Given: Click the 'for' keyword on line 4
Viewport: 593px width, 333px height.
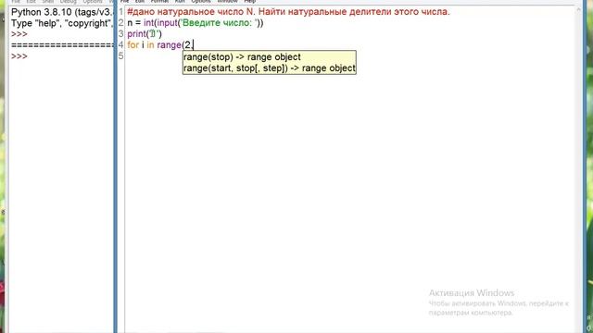Looking at the screenshot, I should (133, 45).
